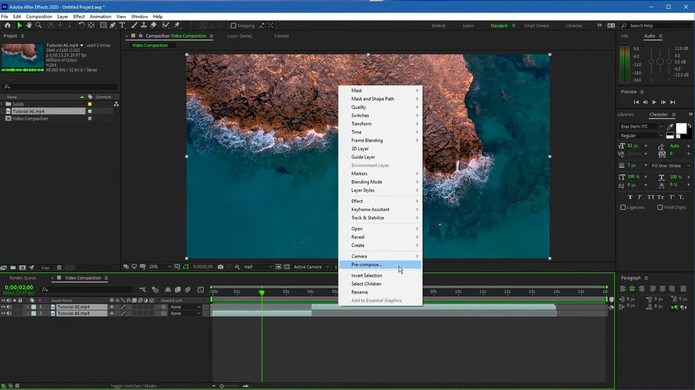695x390 pixels.
Task: Click Toggle Switches / Modes button
Action: (x=134, y=386)
